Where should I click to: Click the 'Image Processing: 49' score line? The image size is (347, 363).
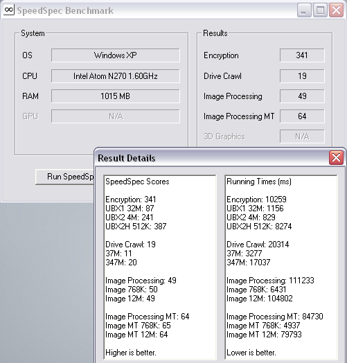(141, 281)
